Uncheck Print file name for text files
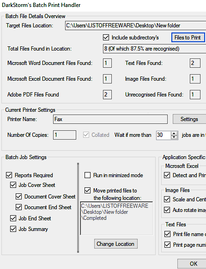The height and width of the screenshot is (269, 206). pyautogui.click(x=167, y=234)
